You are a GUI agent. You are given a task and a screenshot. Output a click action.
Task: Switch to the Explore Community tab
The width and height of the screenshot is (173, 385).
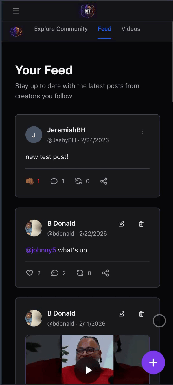61,29
